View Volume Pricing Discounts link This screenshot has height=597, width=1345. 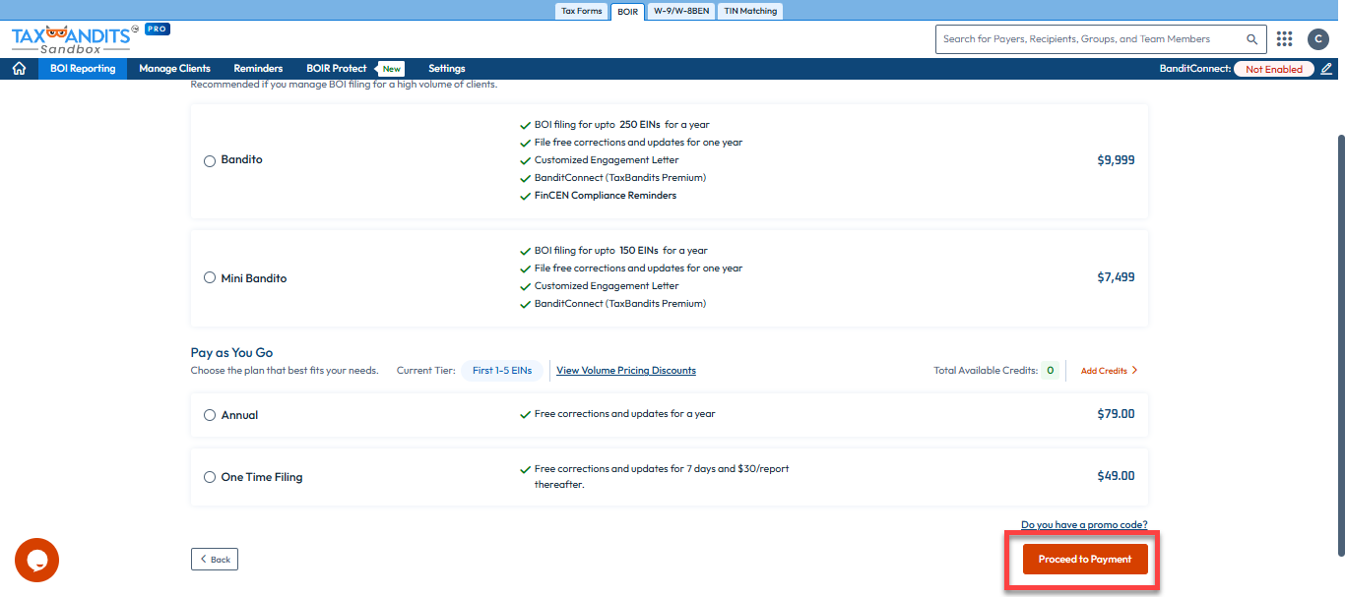pyautogui.click(x=626, y=371)
